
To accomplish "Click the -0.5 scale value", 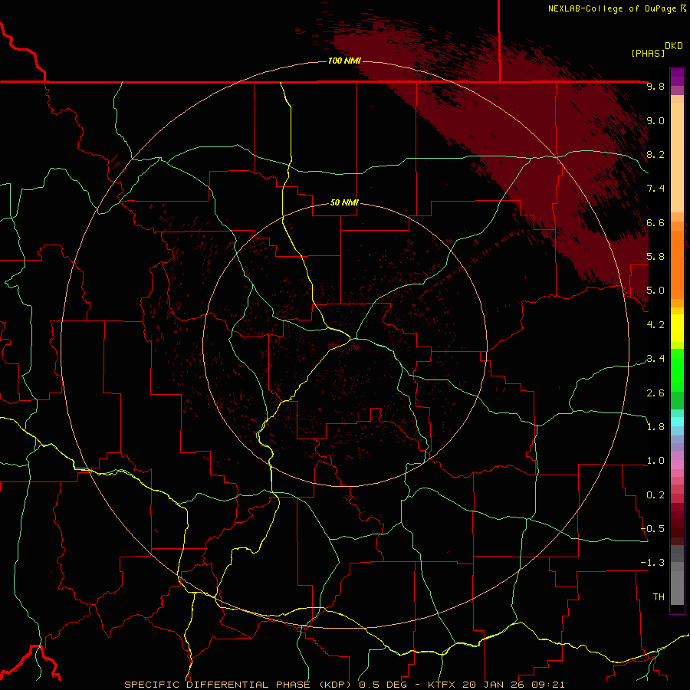I will coord(652,528).
